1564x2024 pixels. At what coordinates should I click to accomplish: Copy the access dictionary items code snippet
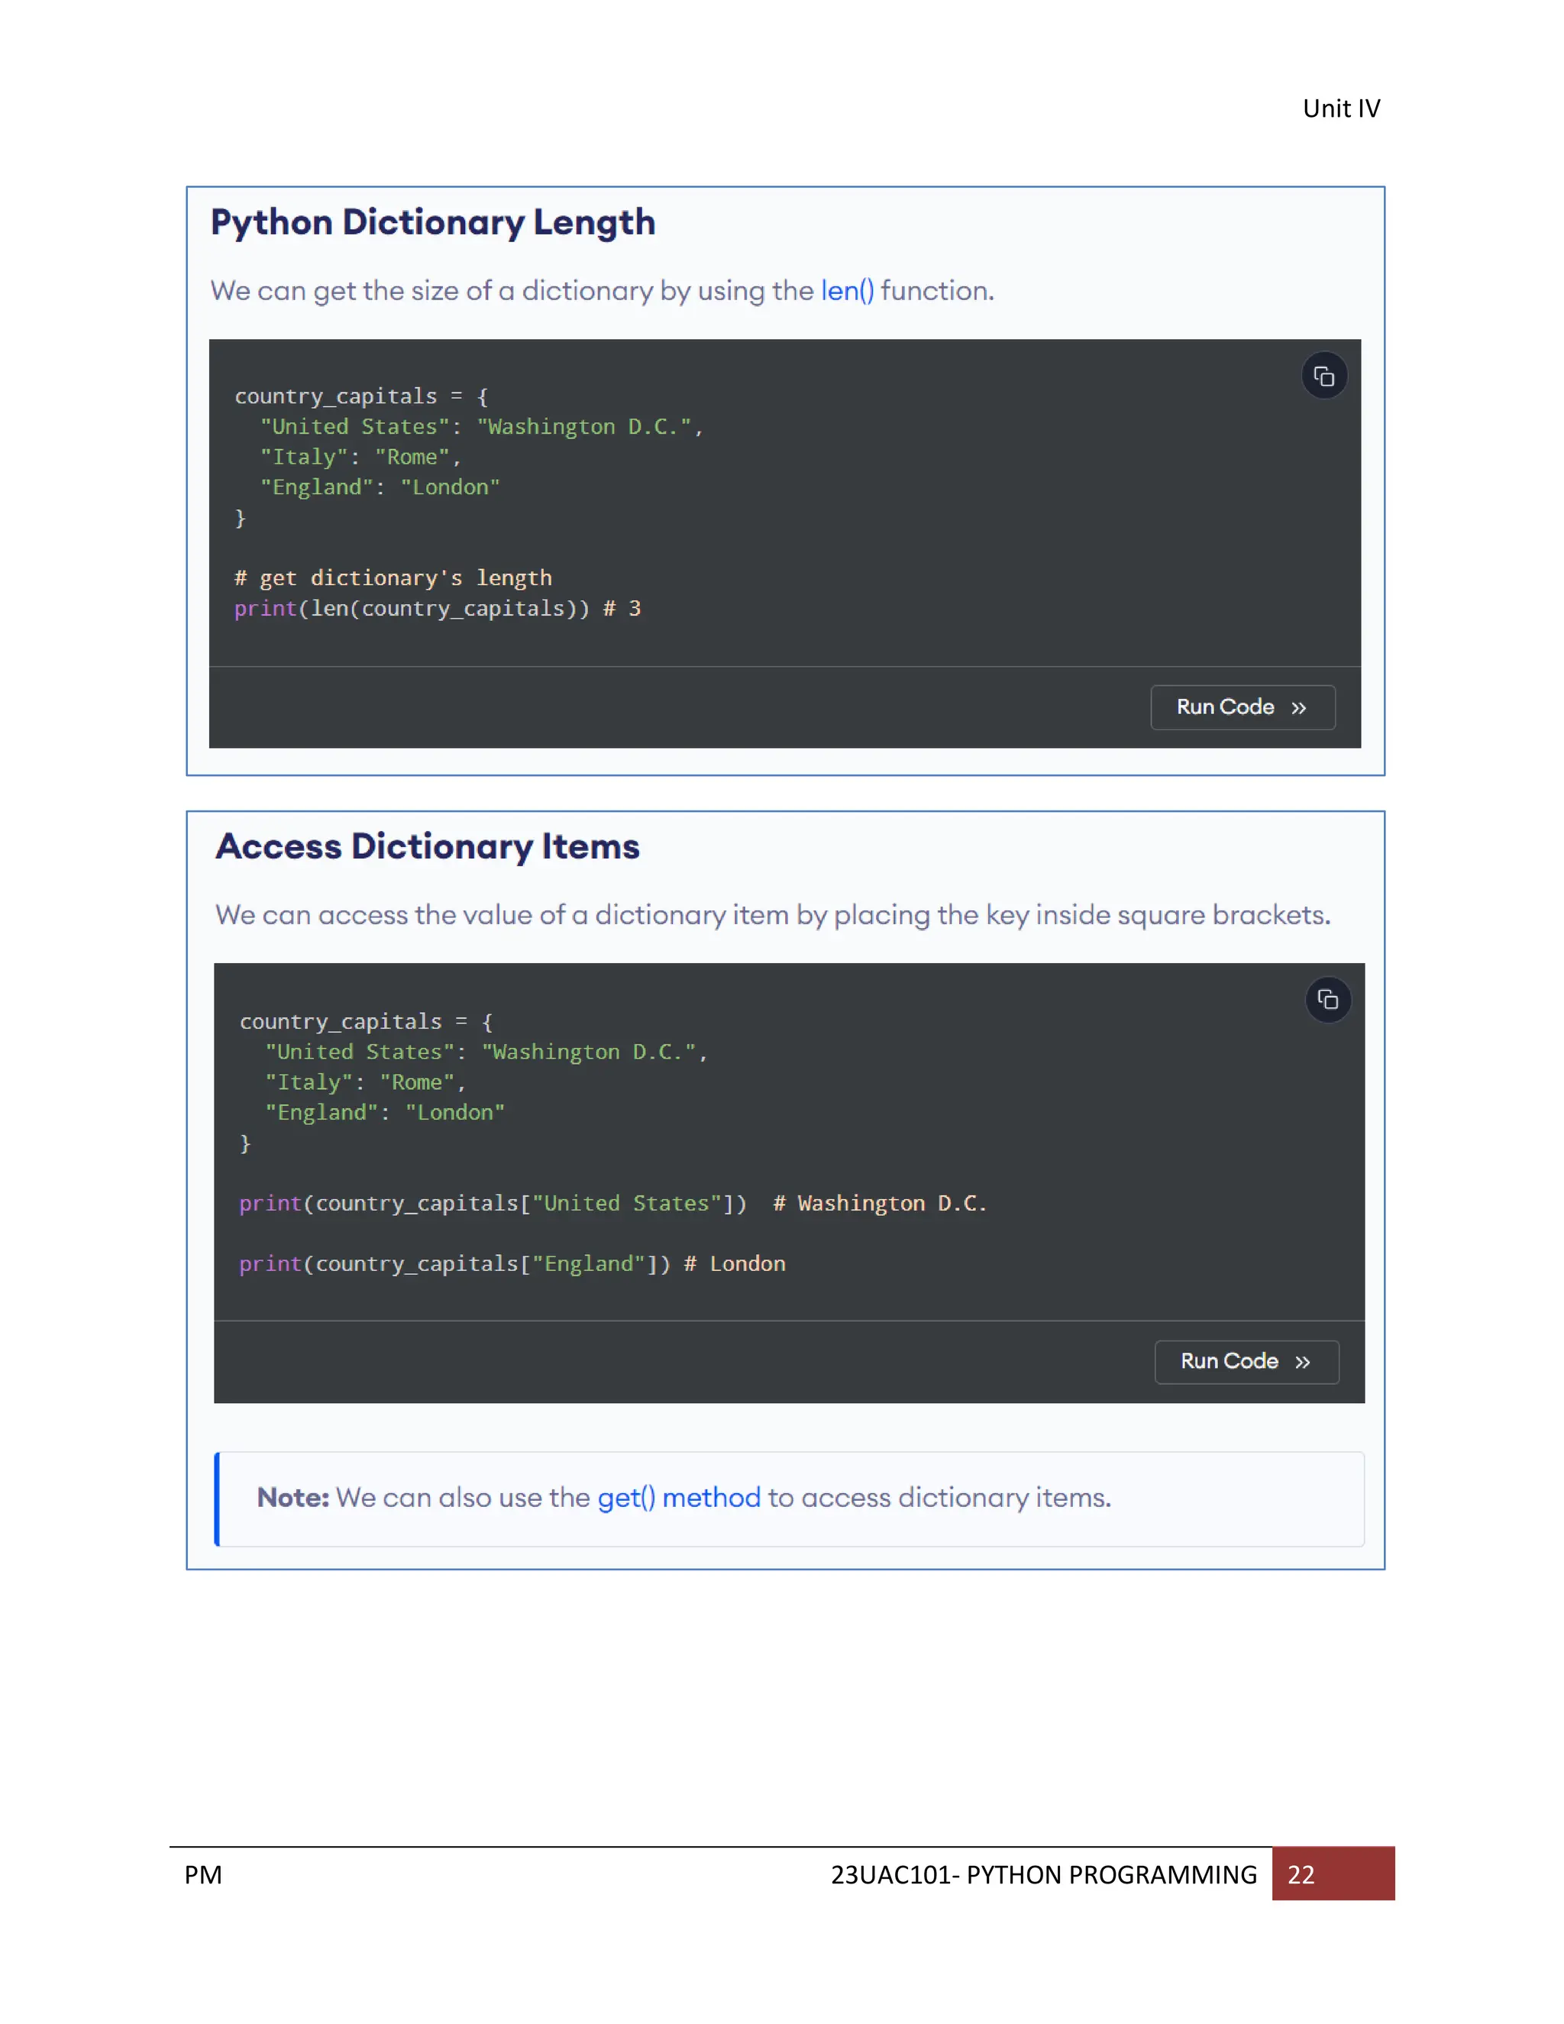pyautogui.click(x=1328, y=1000)
